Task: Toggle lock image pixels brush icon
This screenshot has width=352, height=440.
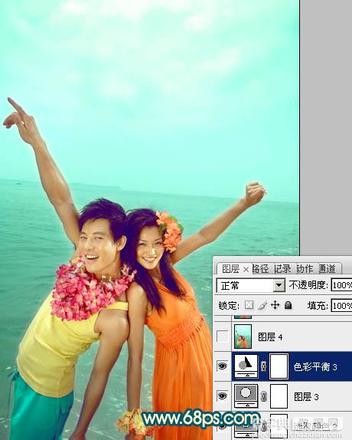Action: pyautogui.click(x=262, y=305)
